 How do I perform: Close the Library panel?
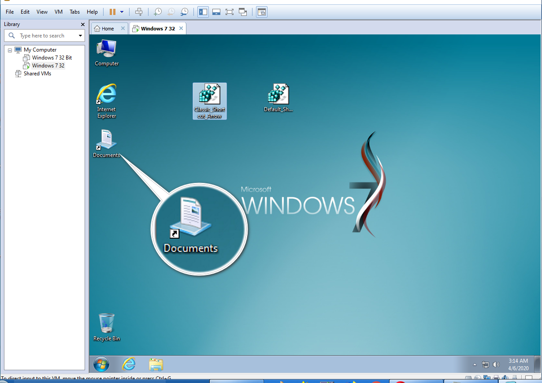(x=82, y=25)
